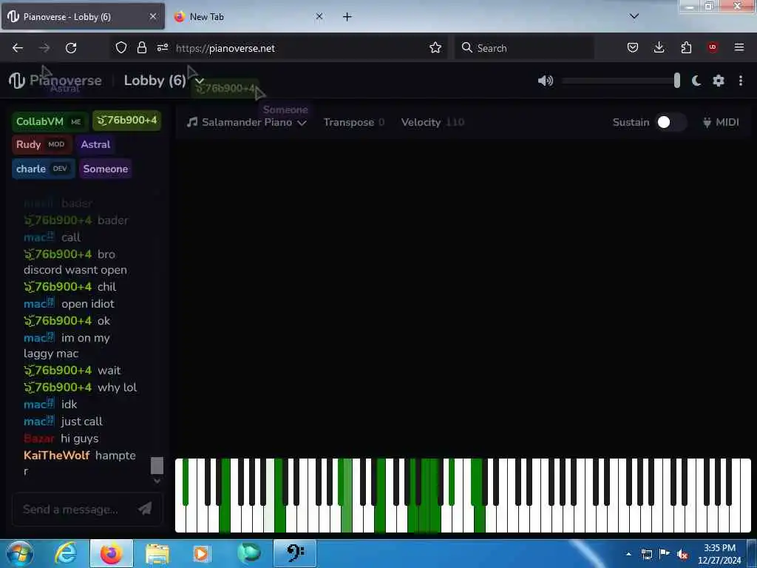This screenshot has width=757, height=568.
Task: Show hidden system tray icons
Action: (628, 554)
